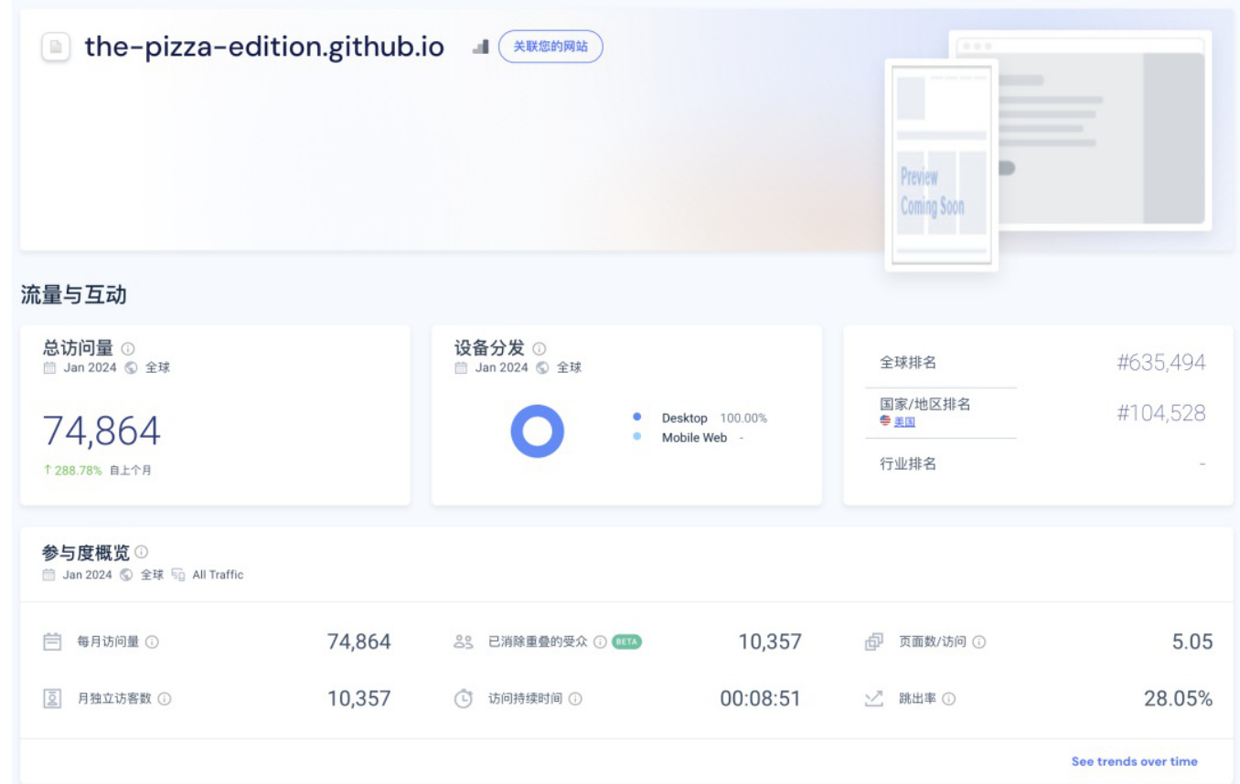Viewport: 1240px width, 784px height.
Task: Open the 美国 country link
Action: (904, 421)
